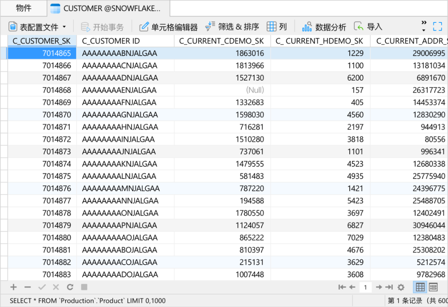Expand the toolbar overflow chevron
Viewport: 448px width, 307px height.
tap(424, 26)
